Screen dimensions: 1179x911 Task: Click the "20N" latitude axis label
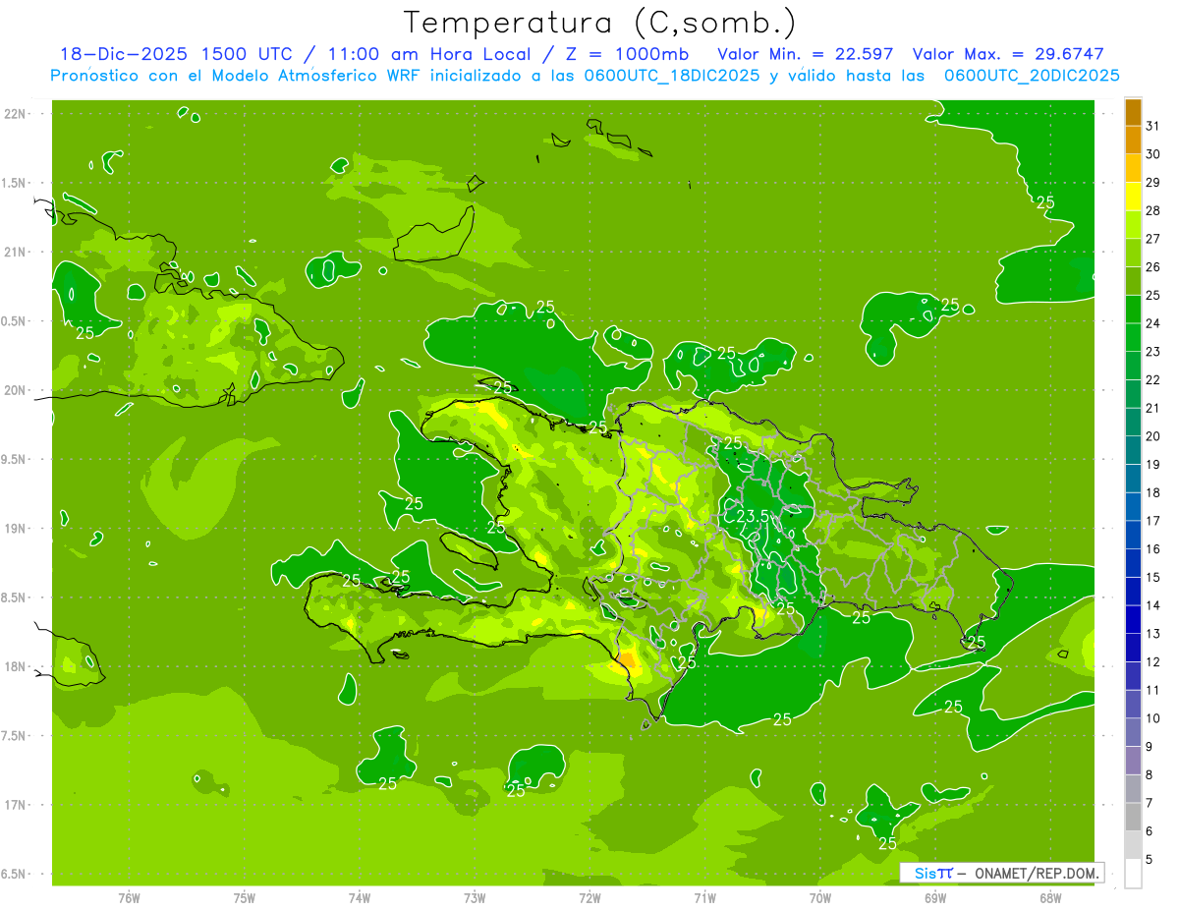click(15, 390)
